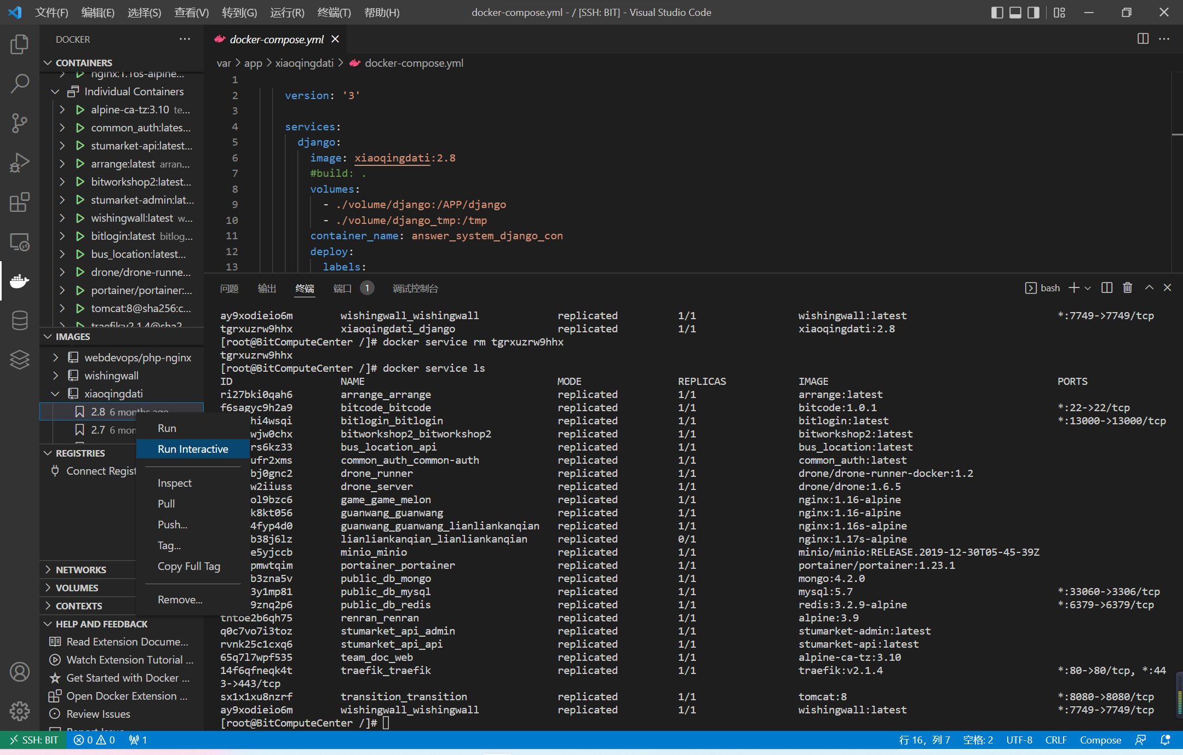Switch to the 输出 panel tab
Image resolution: width=1183 pixels, height=755 pixels.
(267, 288)
